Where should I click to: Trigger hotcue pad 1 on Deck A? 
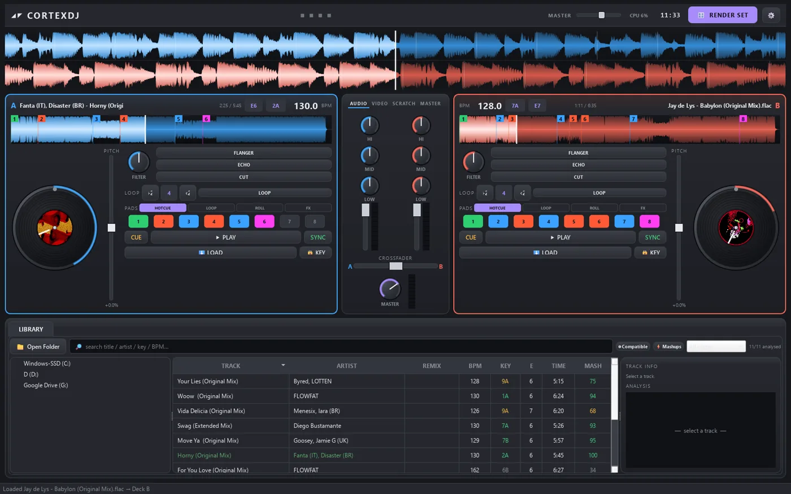point(138,221)
